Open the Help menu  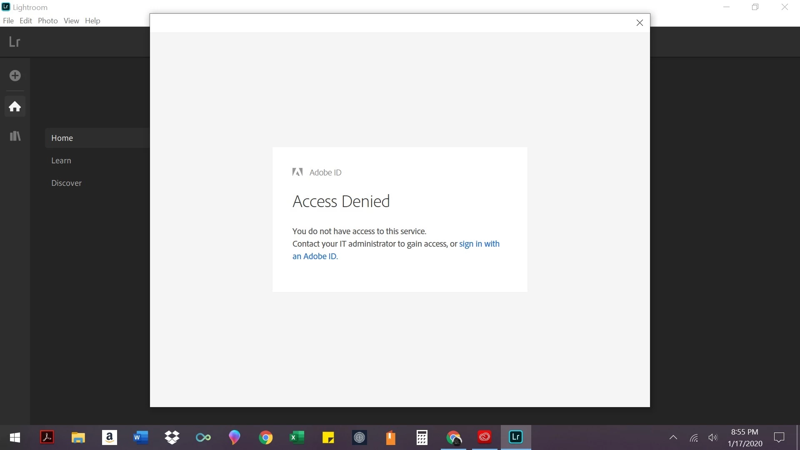click(x=92, y=21)
